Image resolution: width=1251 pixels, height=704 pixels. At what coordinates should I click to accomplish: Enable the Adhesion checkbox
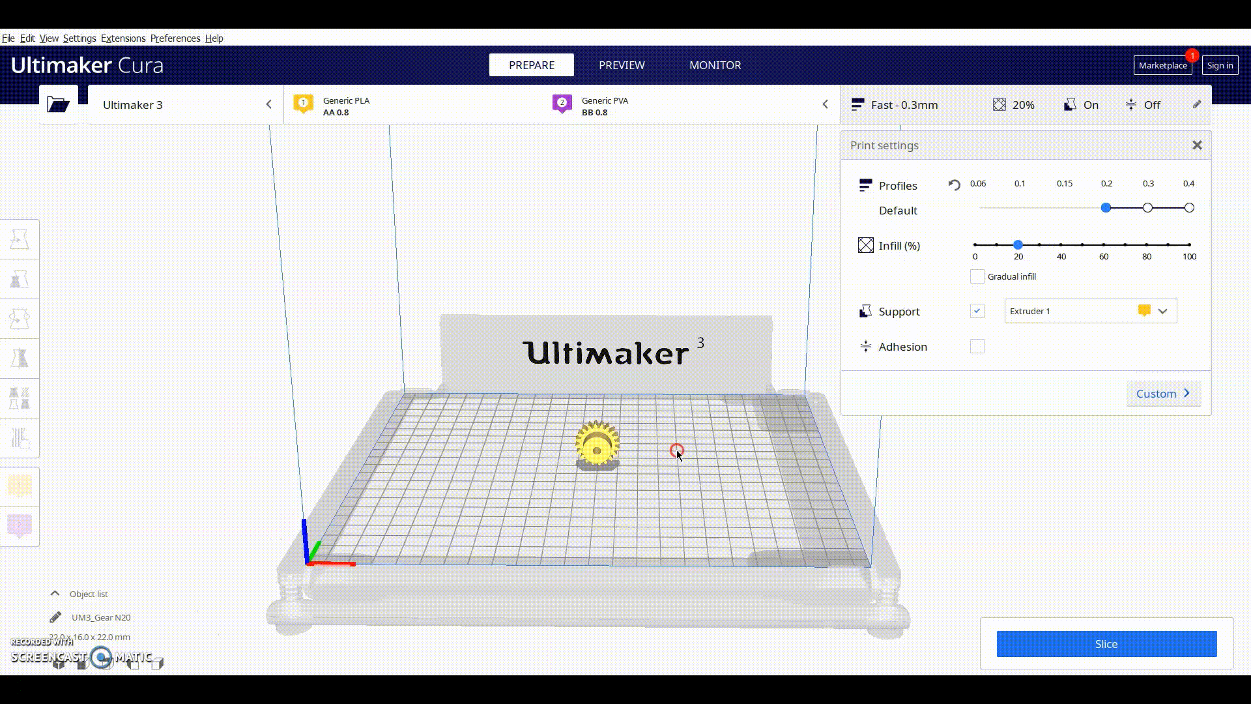point(977,346)
